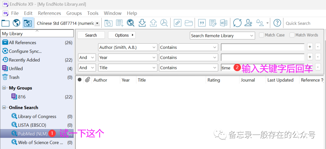Click Import download-arrow toolbar icon
The width and height of the screenshot is (326, 149).
pyautogui.click(x=142, y=23)
